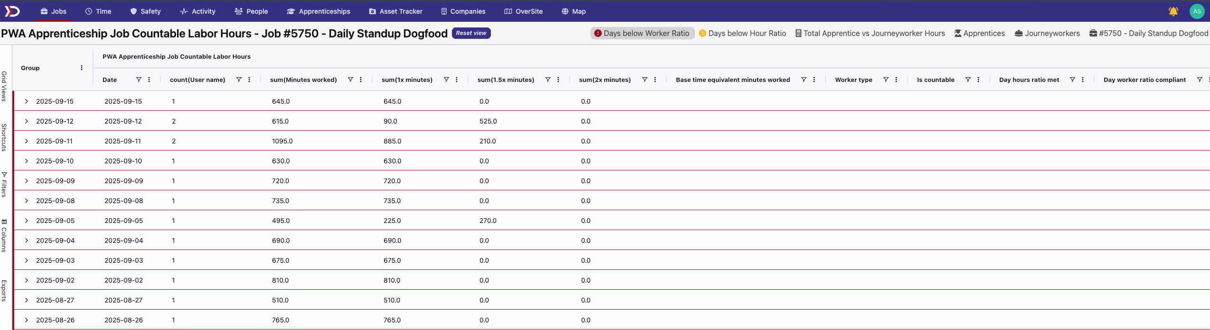Open the Columns side panel
The width and height of the screenshot is (1210, 330).
click(x=4, y=235)
